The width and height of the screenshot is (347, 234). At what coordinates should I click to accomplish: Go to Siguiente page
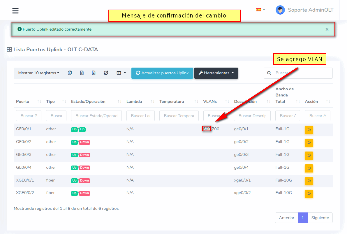pyautogui.click(x=320, y=218)
